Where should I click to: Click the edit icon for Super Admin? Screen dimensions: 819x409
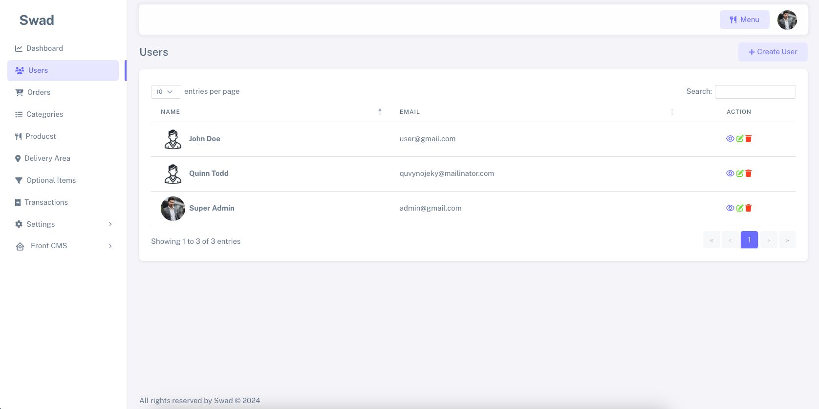740,208
